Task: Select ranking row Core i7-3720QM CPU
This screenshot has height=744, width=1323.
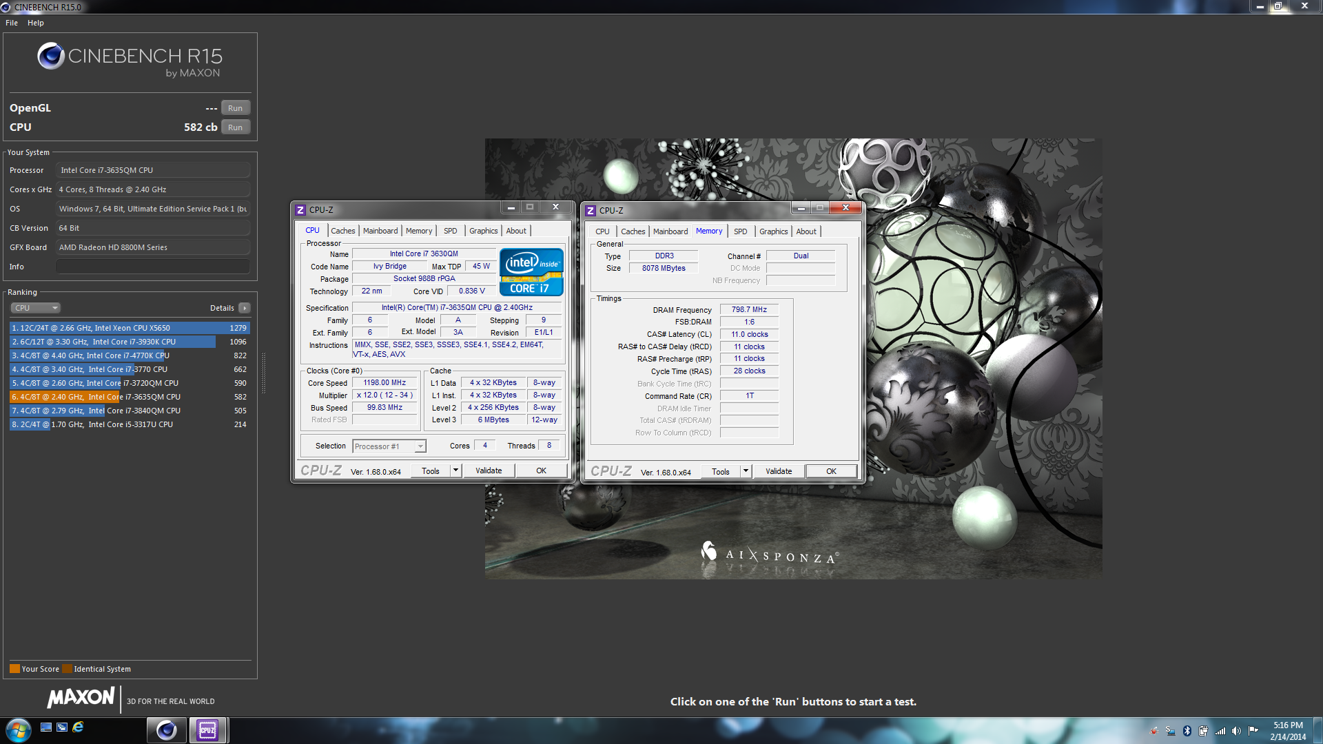Action: click(130, 383)
